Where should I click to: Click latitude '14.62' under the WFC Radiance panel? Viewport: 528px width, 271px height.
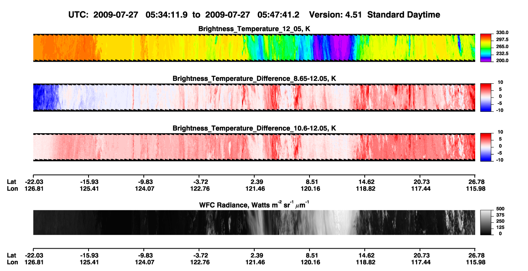point(365,256)
